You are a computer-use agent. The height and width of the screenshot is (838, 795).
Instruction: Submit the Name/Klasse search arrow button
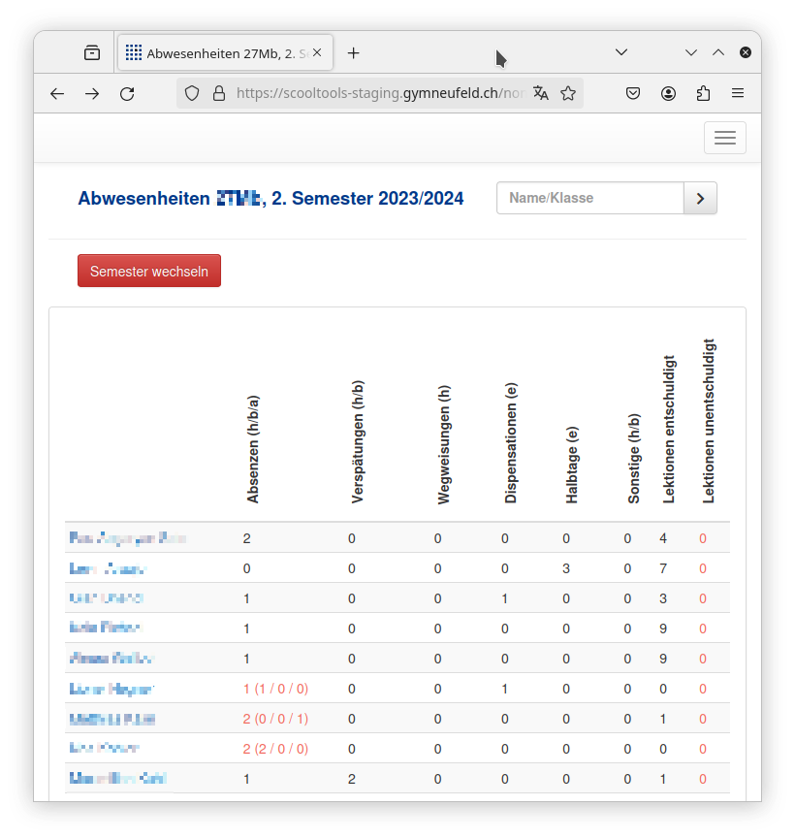tap(700, 198)
